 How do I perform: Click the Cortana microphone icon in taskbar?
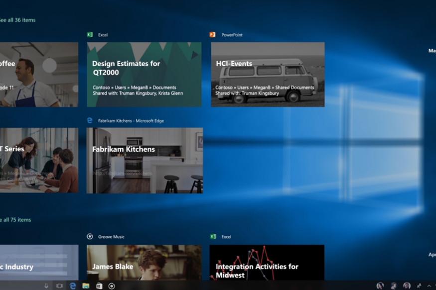tap(46, 286)
